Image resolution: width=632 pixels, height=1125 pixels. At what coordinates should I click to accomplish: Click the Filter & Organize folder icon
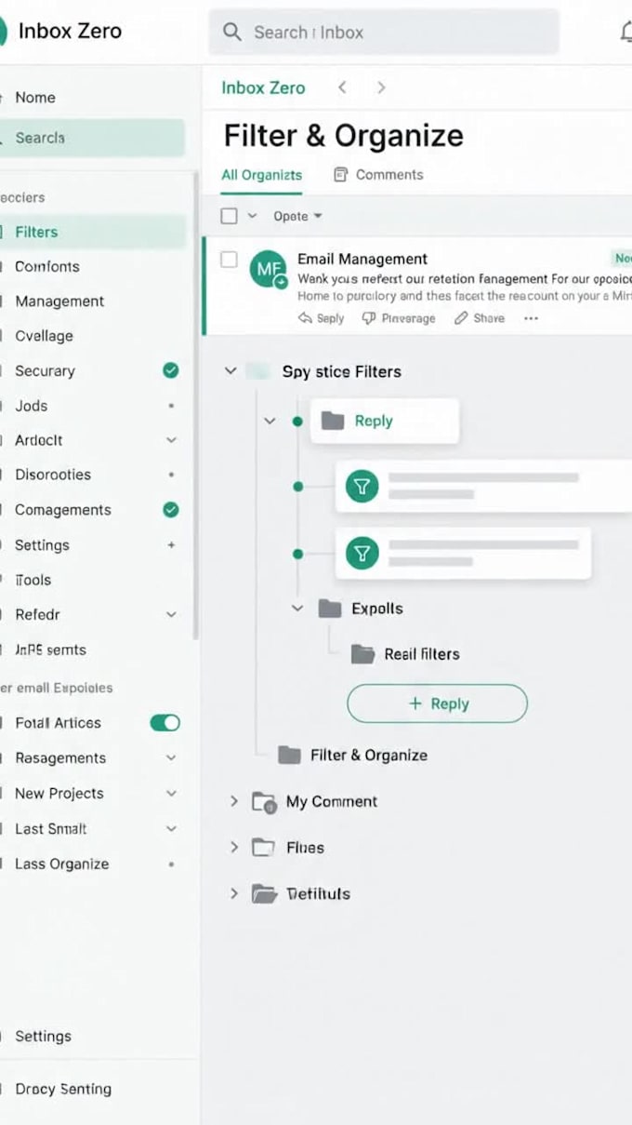[x=290, y=755]
